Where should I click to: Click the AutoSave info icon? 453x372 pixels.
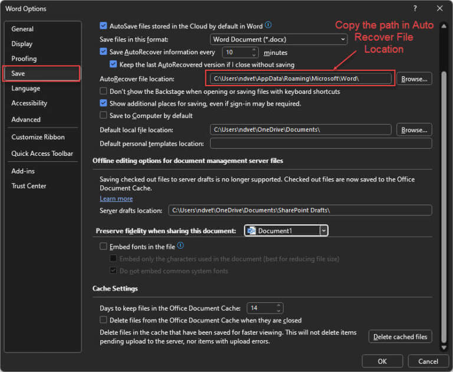[x=268, y=25]
